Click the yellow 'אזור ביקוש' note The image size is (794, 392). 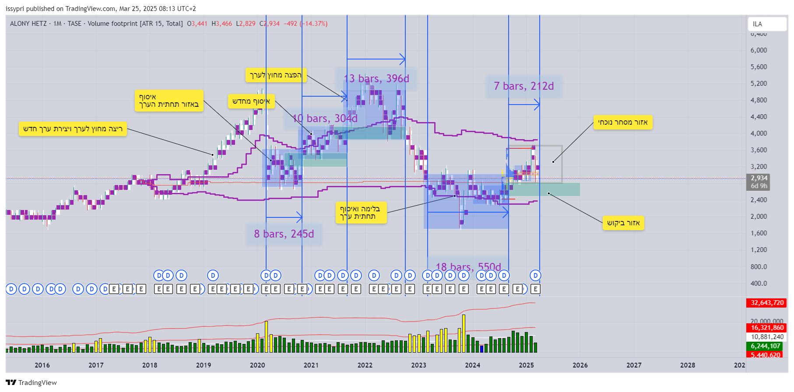tap(623, 223)
